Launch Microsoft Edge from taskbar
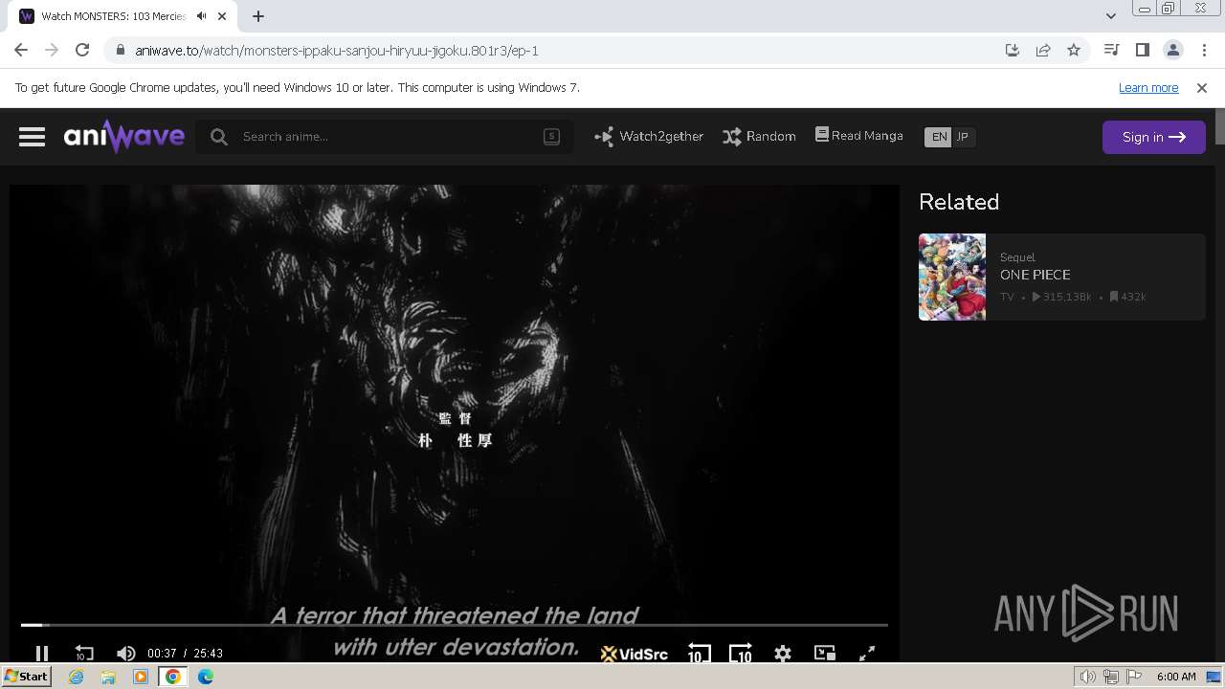 click(206, 677)
